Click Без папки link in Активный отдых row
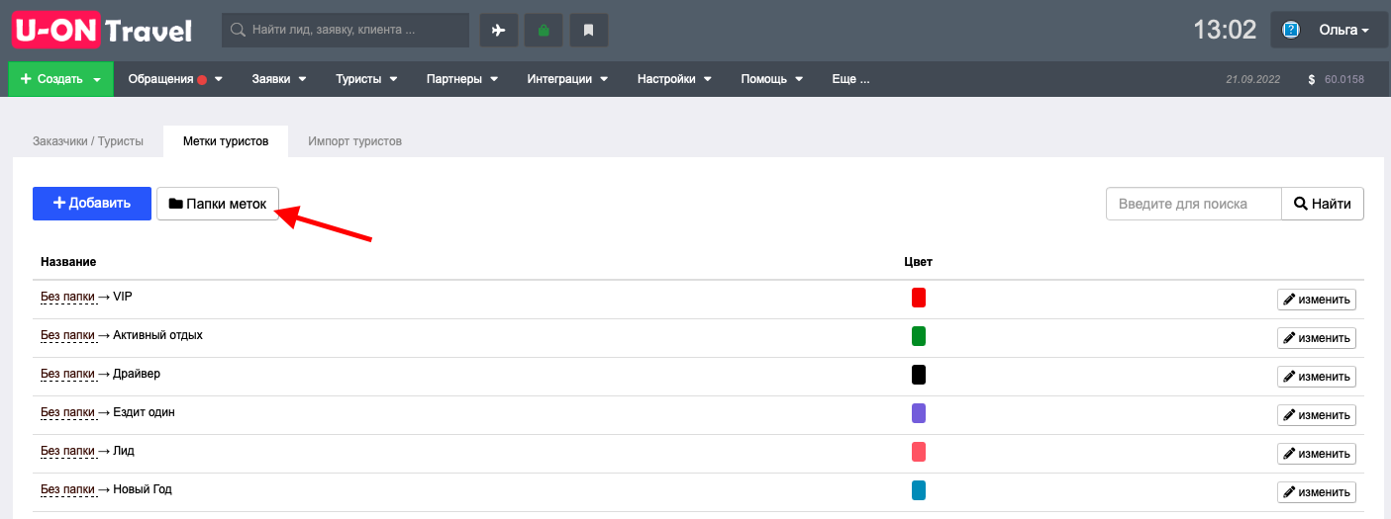The height and width of the screenshot is (519, 1391). click(67, 335)
